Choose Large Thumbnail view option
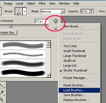This screenshot has width=106, height=103. click(74, 56)
